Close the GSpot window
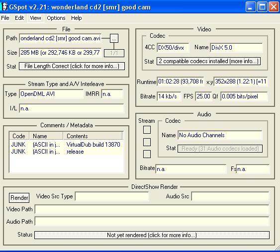 tap(274, 7)
